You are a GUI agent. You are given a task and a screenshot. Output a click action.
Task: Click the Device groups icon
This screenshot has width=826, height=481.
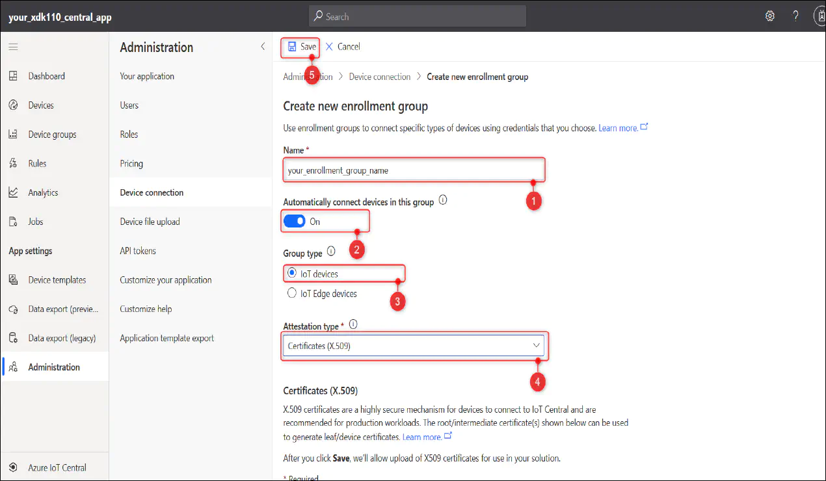click(13, 135)
